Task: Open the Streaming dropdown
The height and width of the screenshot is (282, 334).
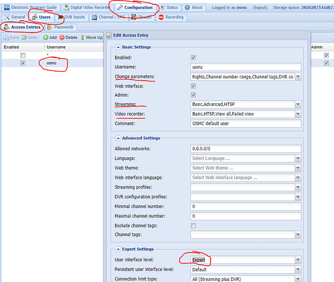Action: [298, 104]
